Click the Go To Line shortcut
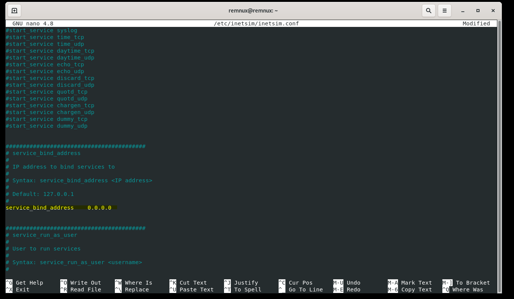 [x=305, y=289]
